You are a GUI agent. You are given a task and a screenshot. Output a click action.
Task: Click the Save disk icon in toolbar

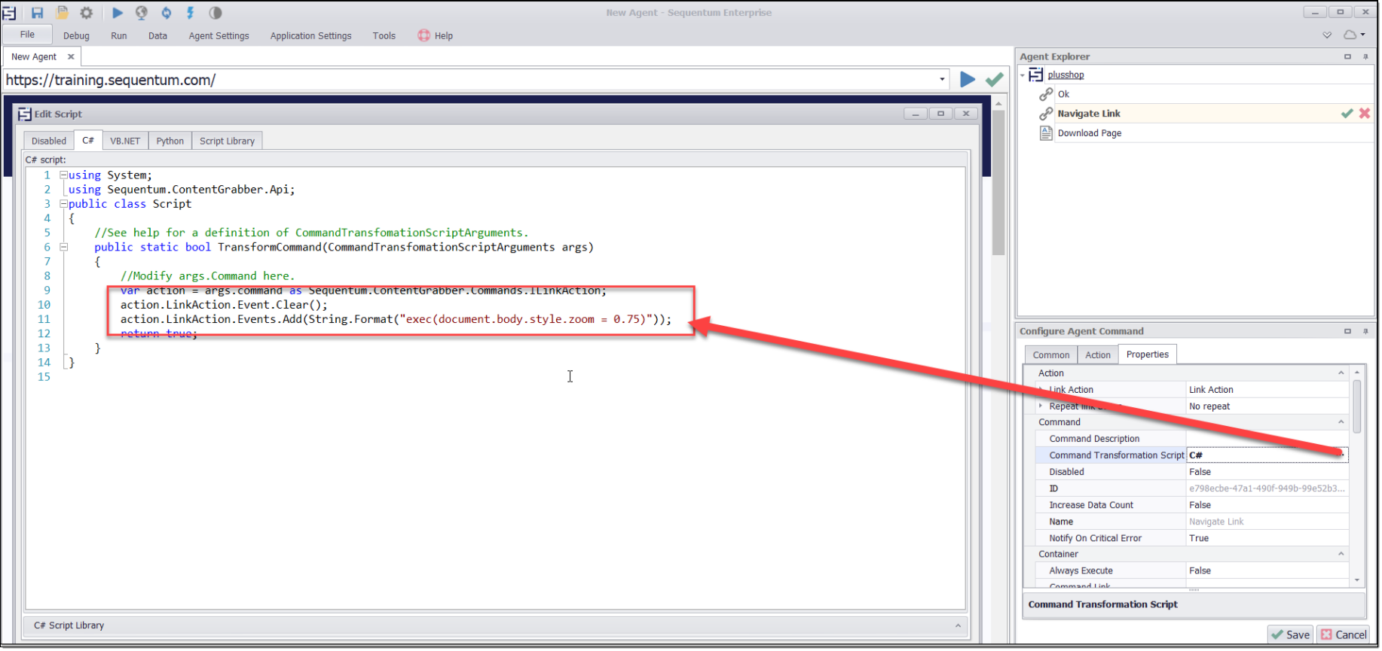coord(37,13)
